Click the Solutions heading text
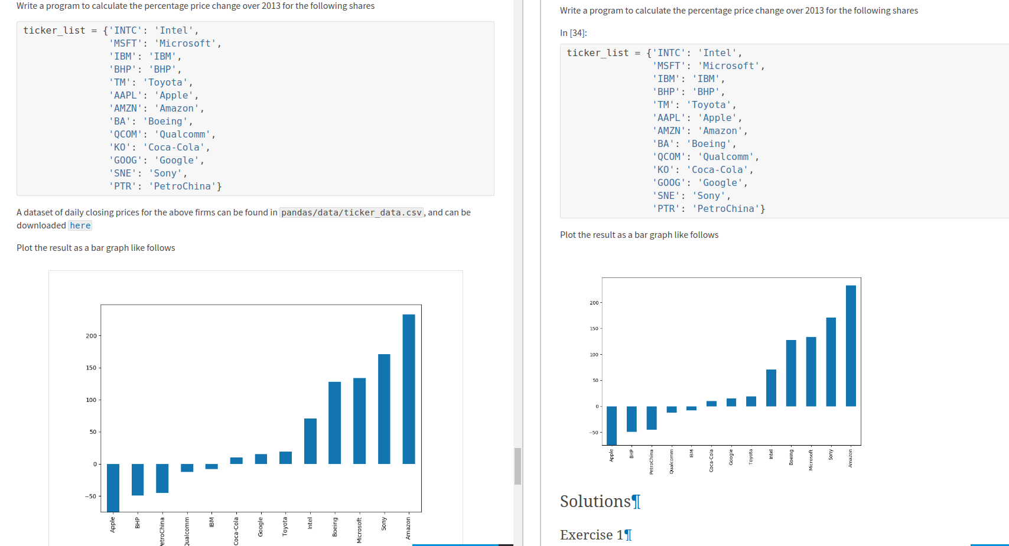The height and width of the screenshot is (546, 1009). 595,501
